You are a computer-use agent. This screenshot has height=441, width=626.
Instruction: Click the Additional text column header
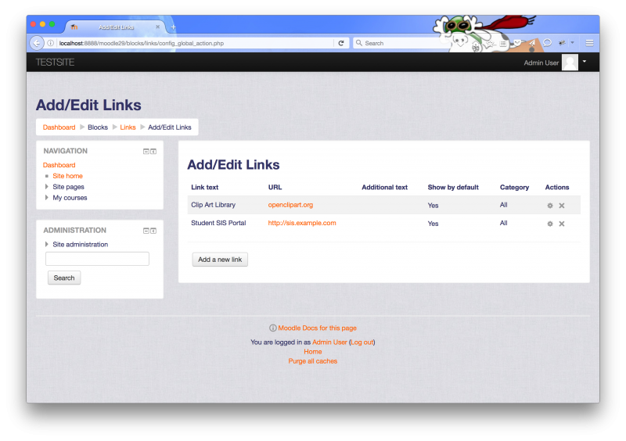[384, 187]
